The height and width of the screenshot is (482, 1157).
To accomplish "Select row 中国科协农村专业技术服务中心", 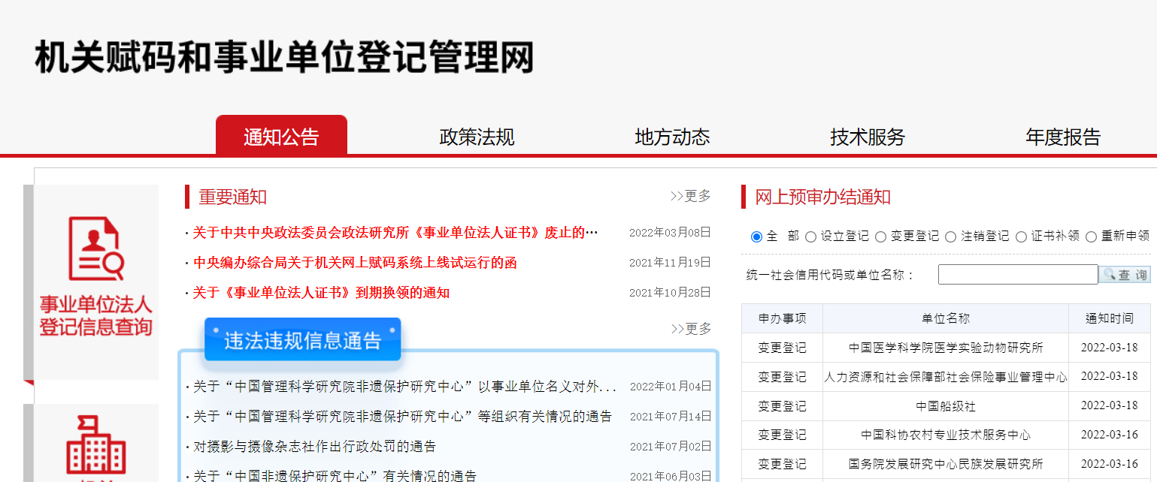I will (x=946, y=435).
